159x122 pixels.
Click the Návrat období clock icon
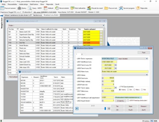point(57,8)
